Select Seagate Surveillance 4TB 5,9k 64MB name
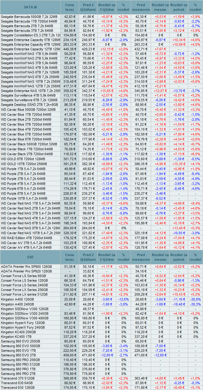This screenshot has height=390, width=203. click(x=28, y=95)
